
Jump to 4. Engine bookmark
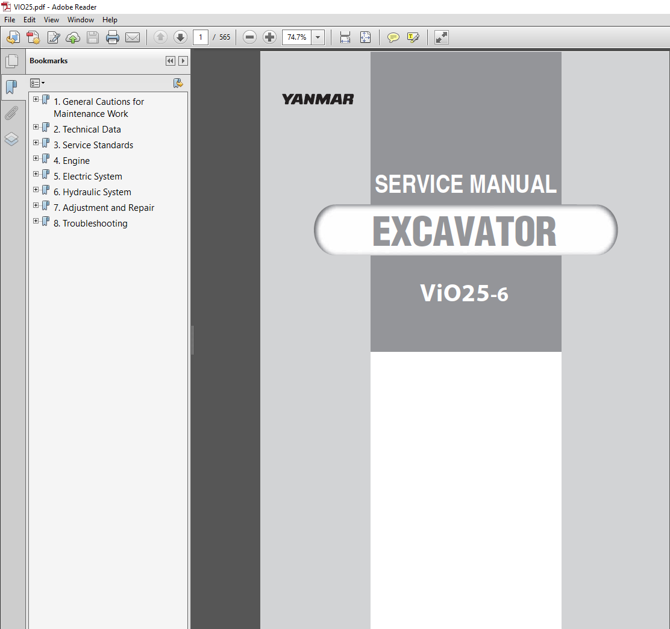(x=71, y=161)
